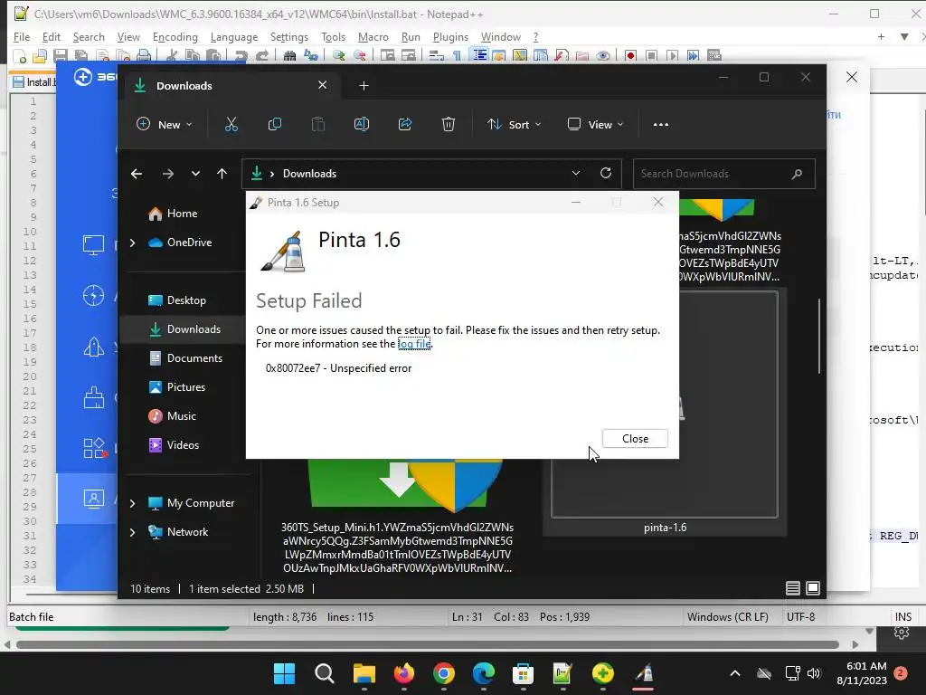Select Home in navigation pane
Viewport: 926px width, 695px height.
click(x=182, y=214)
